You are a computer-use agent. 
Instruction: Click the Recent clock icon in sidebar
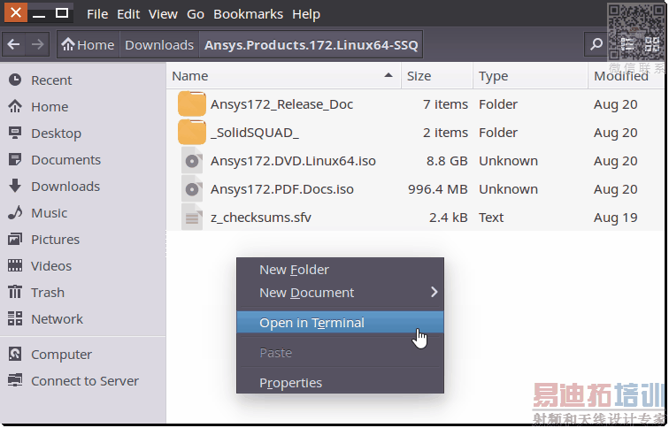coord(15,80)
